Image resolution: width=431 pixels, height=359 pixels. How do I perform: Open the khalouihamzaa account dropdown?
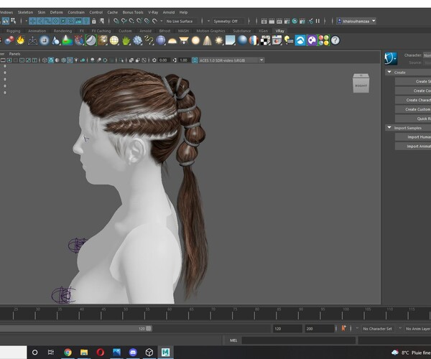click(x=356, y=21)
